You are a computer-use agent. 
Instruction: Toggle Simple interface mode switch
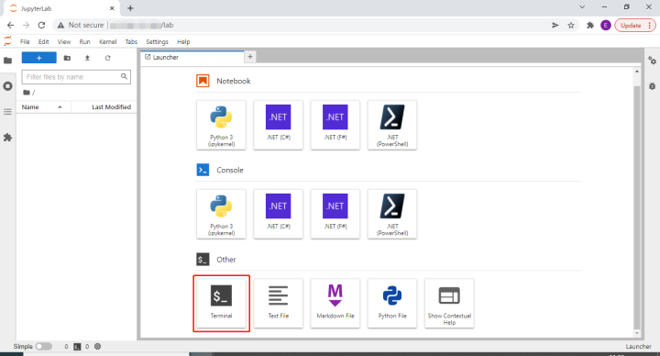[x=44, y=346]
